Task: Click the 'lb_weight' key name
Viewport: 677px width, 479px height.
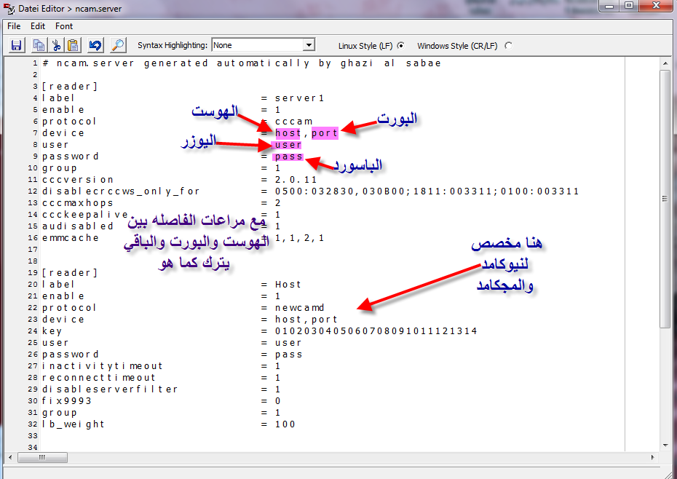Action: pos(74,424)
